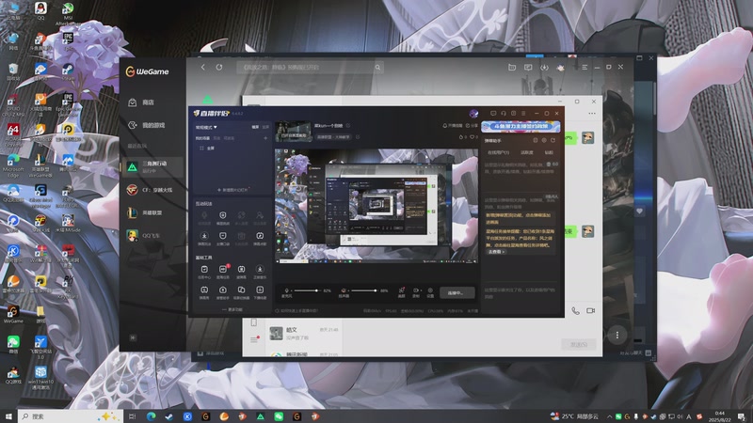Open Edge from the taskbar
753x423 pixels.
pyautogui.click(x=151, y=416)
